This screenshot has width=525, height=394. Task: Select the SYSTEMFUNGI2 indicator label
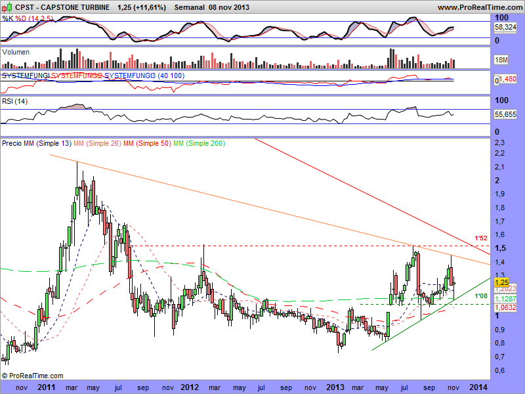76,76
